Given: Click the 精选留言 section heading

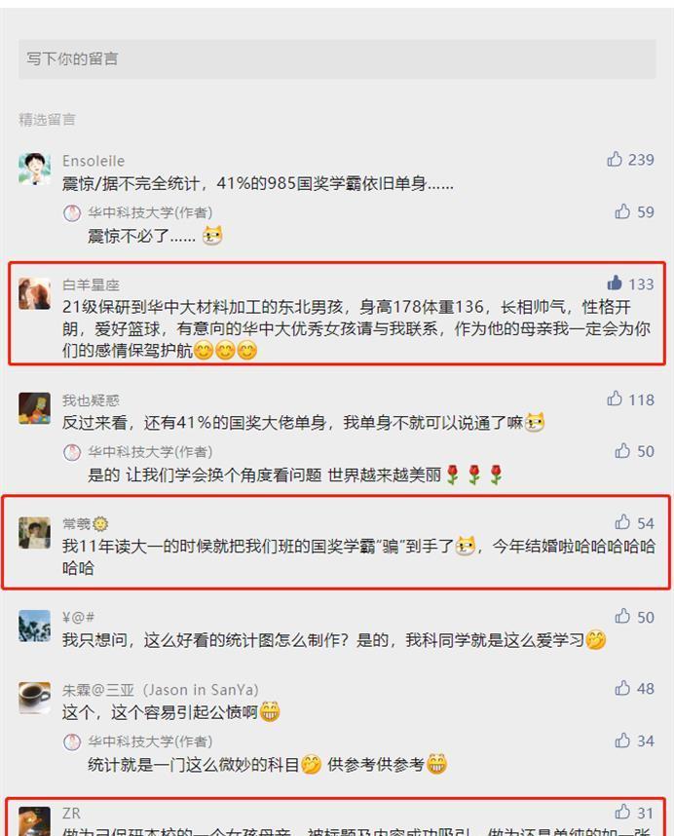Looking at the screenshot, I should [x=47, y=120].
